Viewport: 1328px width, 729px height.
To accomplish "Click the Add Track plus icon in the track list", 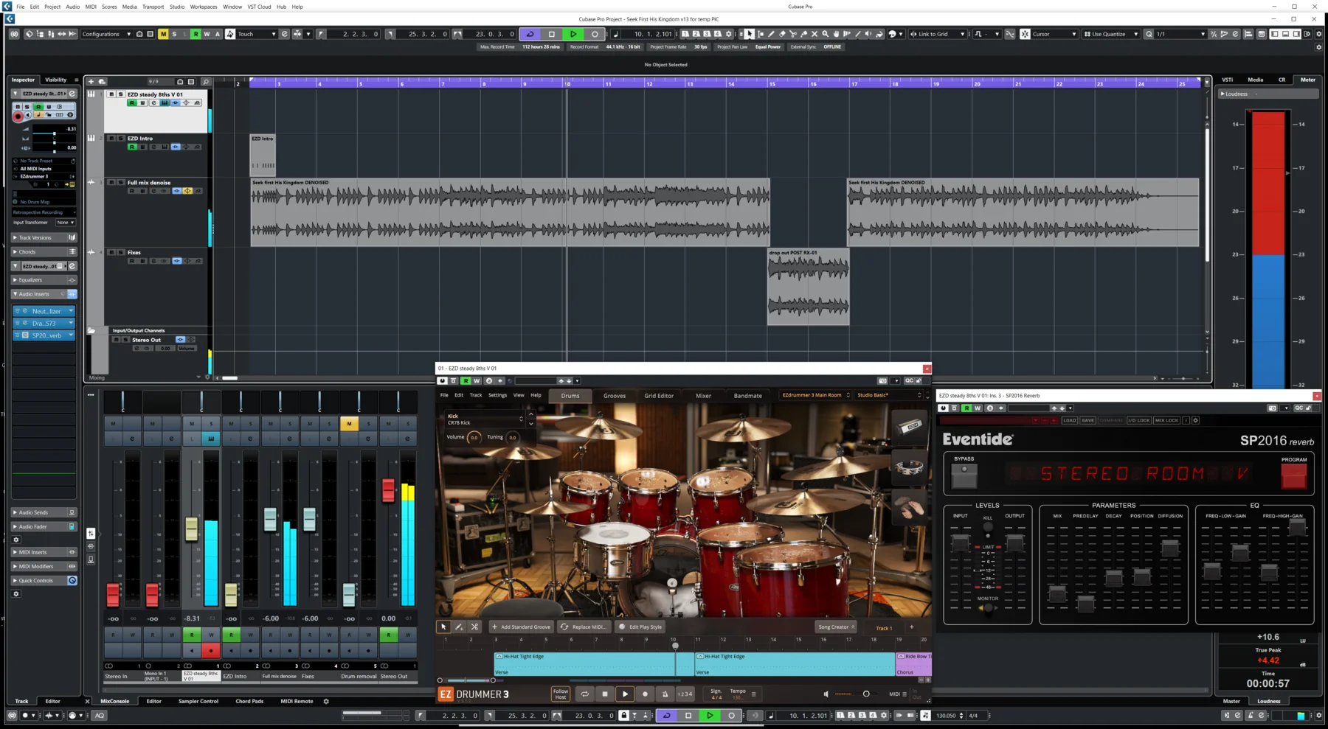I will click(91, 81).
